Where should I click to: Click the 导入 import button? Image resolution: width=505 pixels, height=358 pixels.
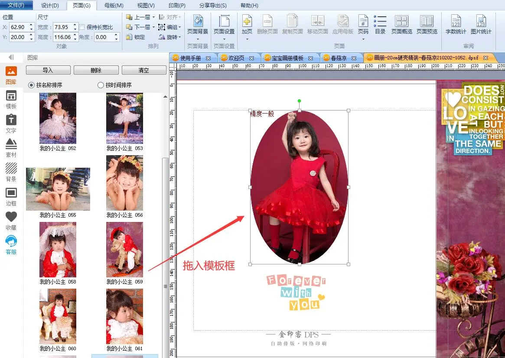(48, 70)
